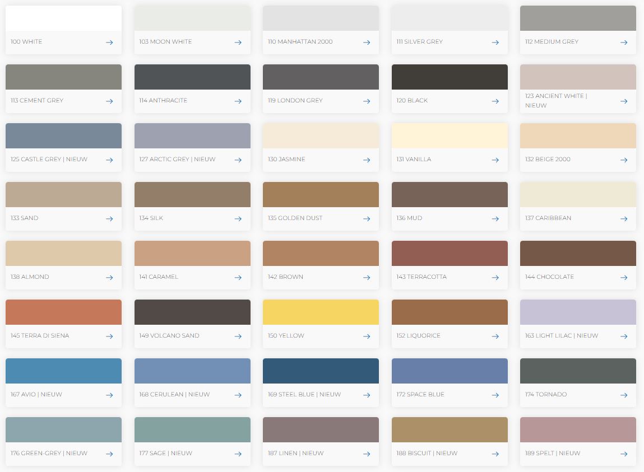Open the 110 Manhattan 2000 label link

coord(300,42)
